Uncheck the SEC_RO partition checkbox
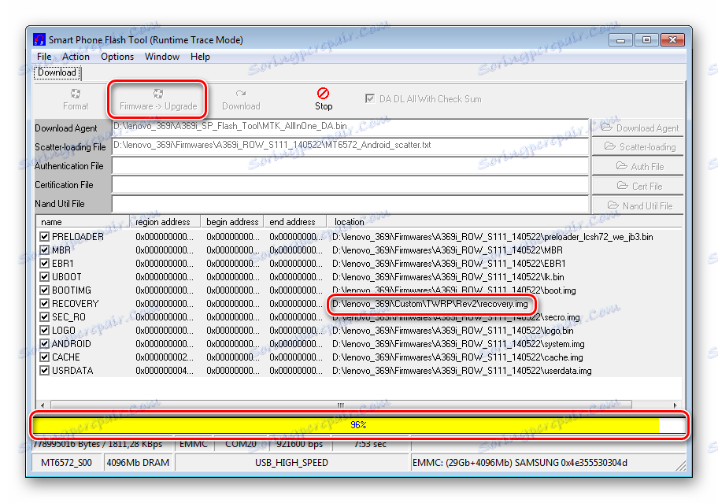Image resolution: width=718 pixels, height=503 pixels. pyautogui.click(x=44, y=316)
